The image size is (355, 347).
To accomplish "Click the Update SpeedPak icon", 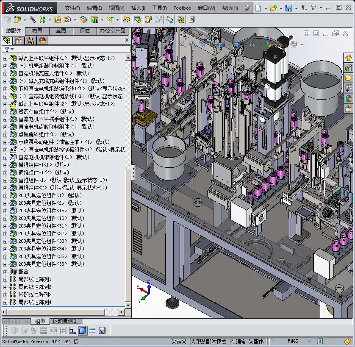I will (x=180, y=20).
